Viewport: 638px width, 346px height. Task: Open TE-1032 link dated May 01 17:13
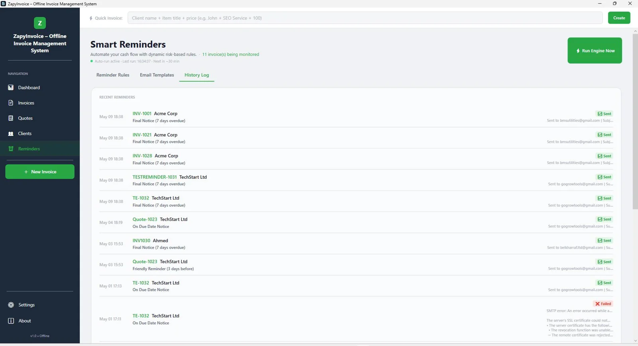[x=141, y=283]
